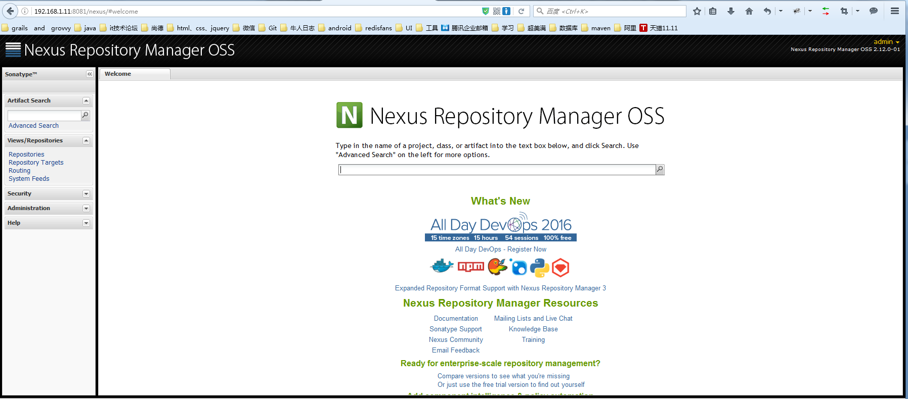Click All Day DevOps - Register Now link
The width and height of the screenshot is (908, 399).
[x=501, y=250]
